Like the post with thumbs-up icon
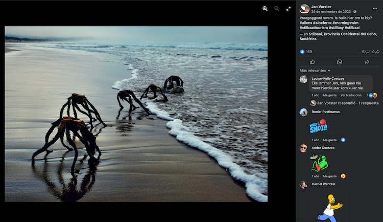Screen dimensions: 383x222 coord(312,62)
